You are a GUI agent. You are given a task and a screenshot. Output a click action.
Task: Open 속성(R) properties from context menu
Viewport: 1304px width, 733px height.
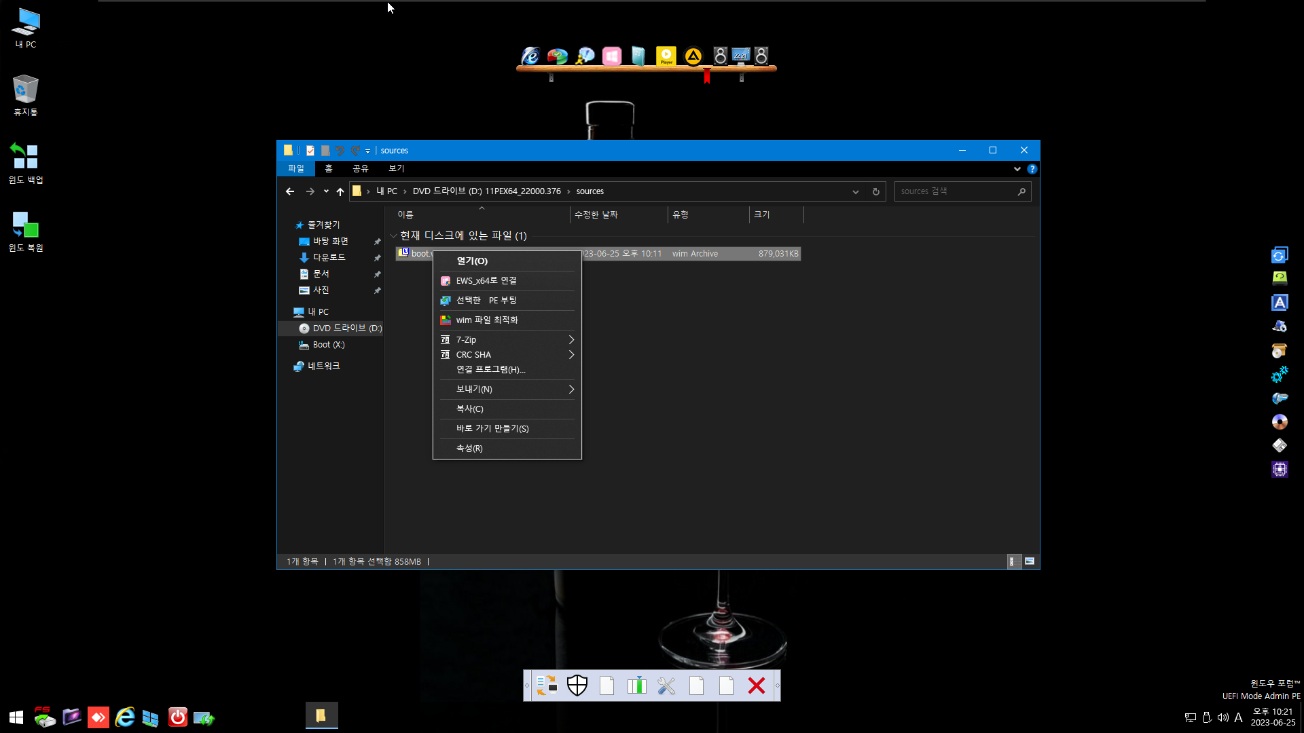click(507, 449)
